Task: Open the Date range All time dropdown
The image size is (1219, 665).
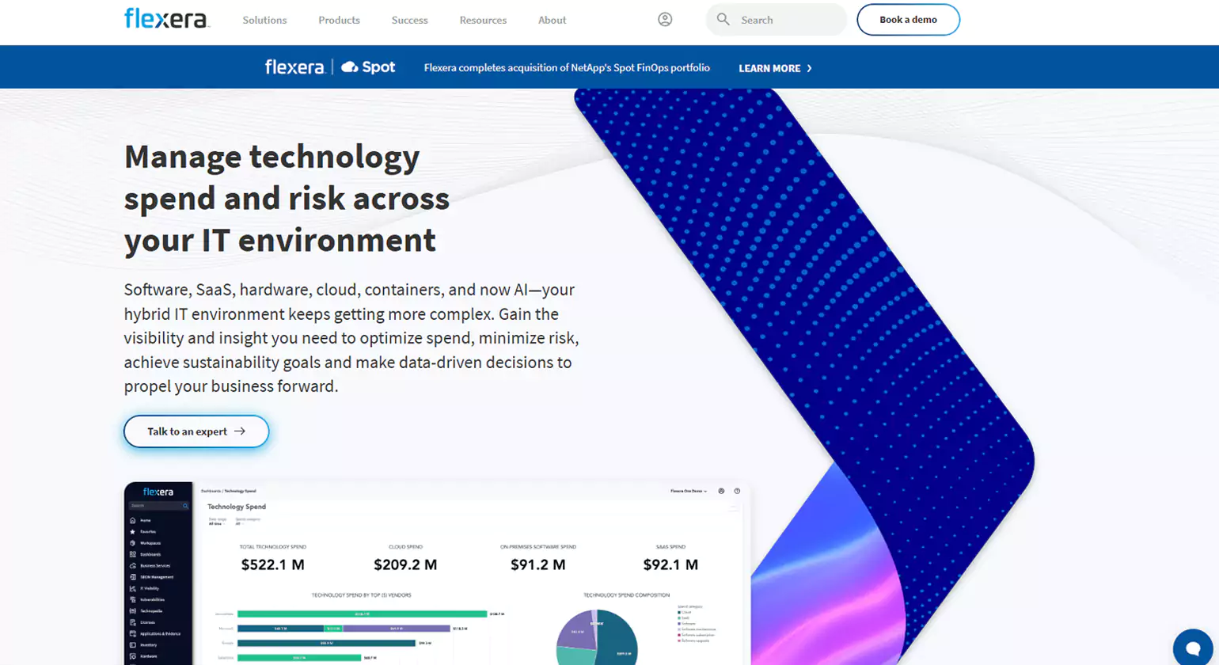Action: tap(216, 524)
